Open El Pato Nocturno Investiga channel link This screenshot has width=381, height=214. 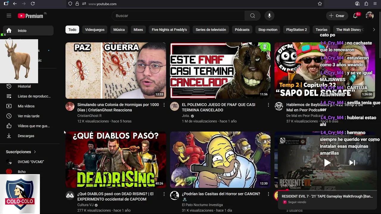pos(202,205)
